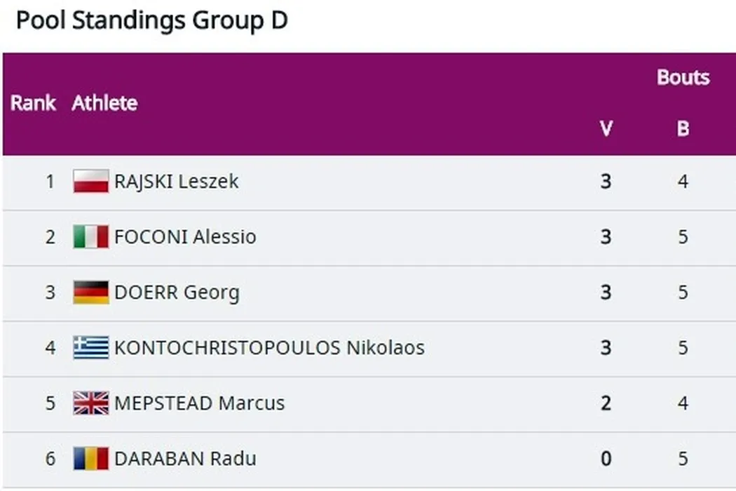Click the Poland flag icon
Viewport: 736px width, 491px height.
(91, 182)
